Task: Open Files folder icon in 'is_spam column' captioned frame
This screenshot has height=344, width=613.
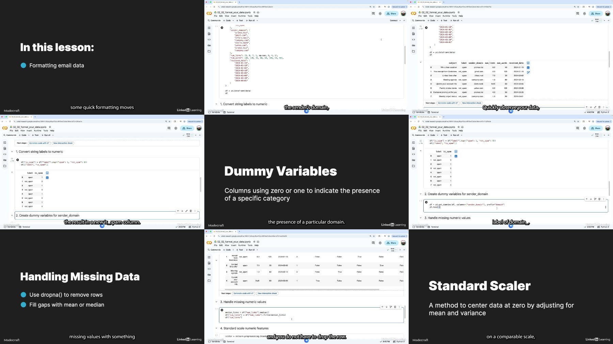Action: [x=5, y=166]
